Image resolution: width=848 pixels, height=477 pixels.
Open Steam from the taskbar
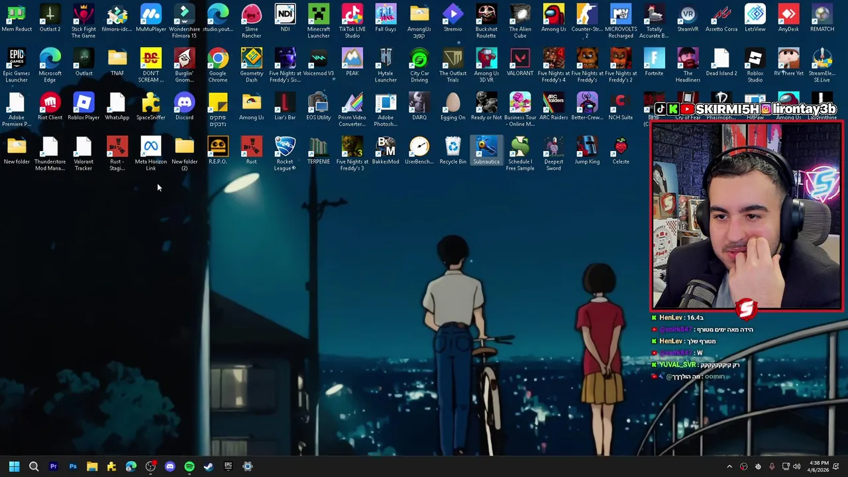coord(209,466)
